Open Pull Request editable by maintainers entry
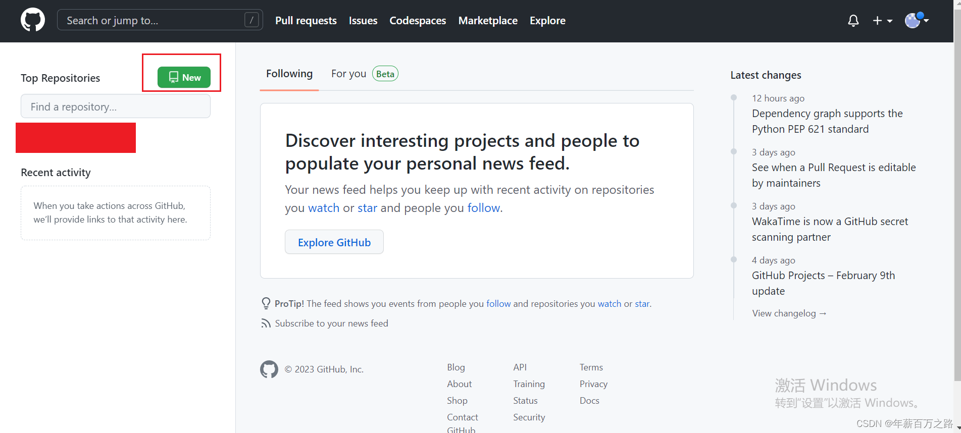961x433 pixels. click(x=834, y=175)
